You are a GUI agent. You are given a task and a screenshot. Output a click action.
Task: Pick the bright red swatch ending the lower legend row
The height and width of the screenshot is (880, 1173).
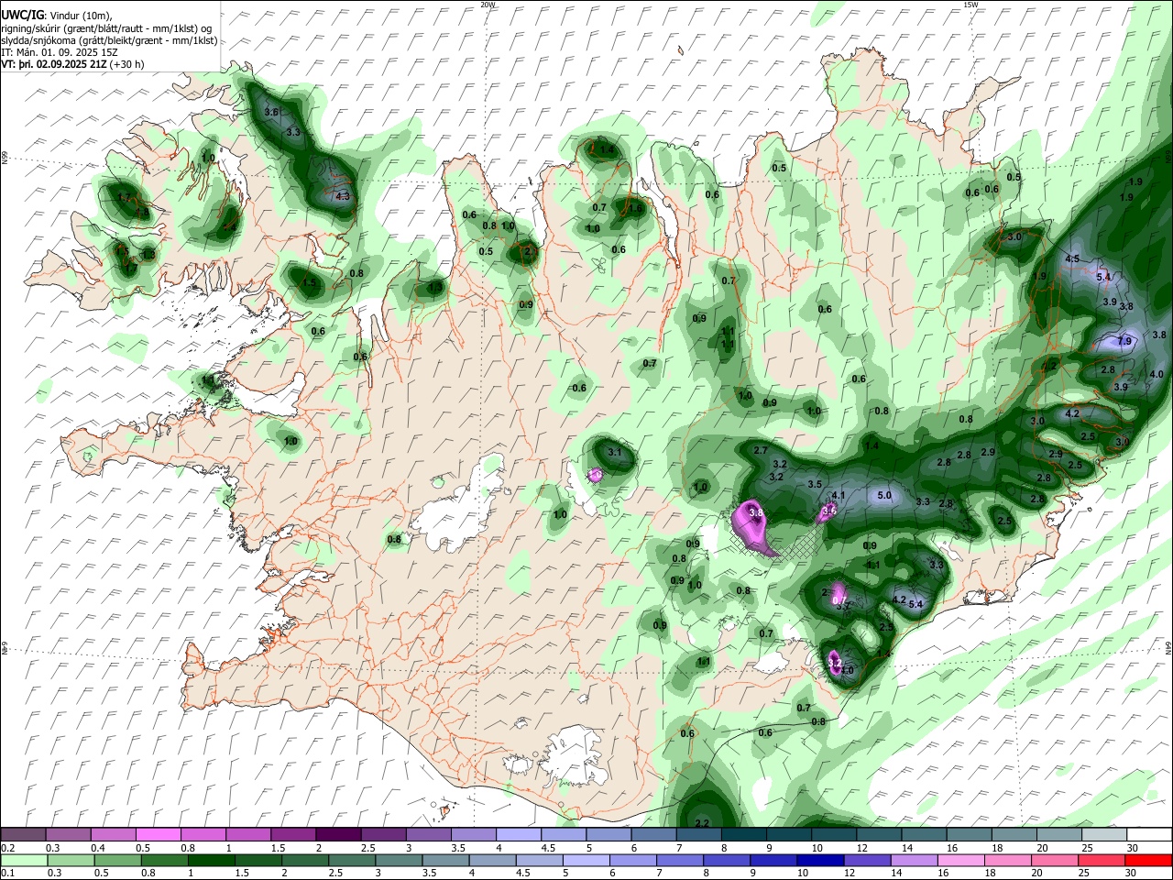click(x=1148, y=860)
